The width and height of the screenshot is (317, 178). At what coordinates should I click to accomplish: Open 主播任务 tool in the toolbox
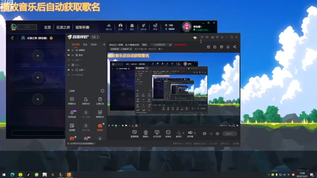[100, 101]
